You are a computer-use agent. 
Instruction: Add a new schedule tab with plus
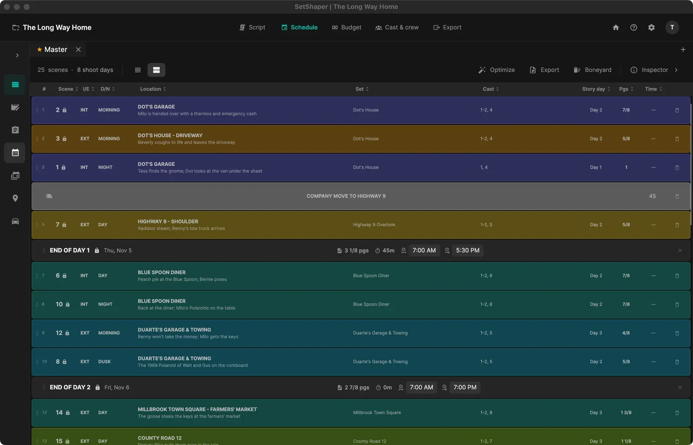pos(683,49)
